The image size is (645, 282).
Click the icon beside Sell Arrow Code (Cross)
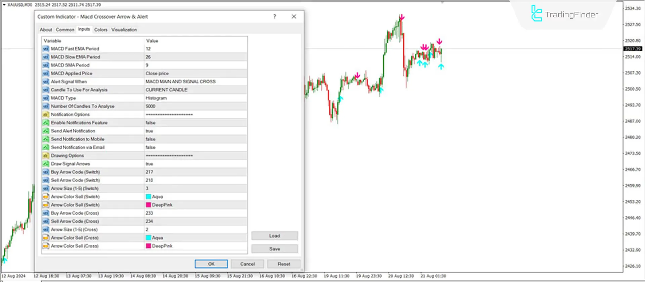(x=46, y=222)
